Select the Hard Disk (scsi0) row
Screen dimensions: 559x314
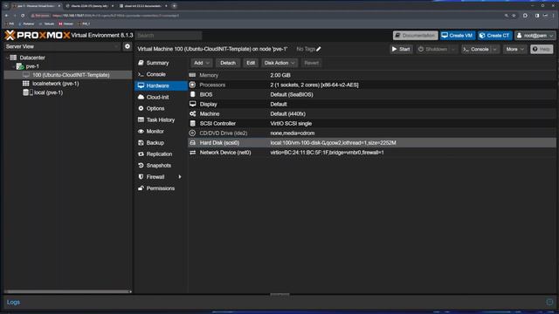tap(372, 143)
